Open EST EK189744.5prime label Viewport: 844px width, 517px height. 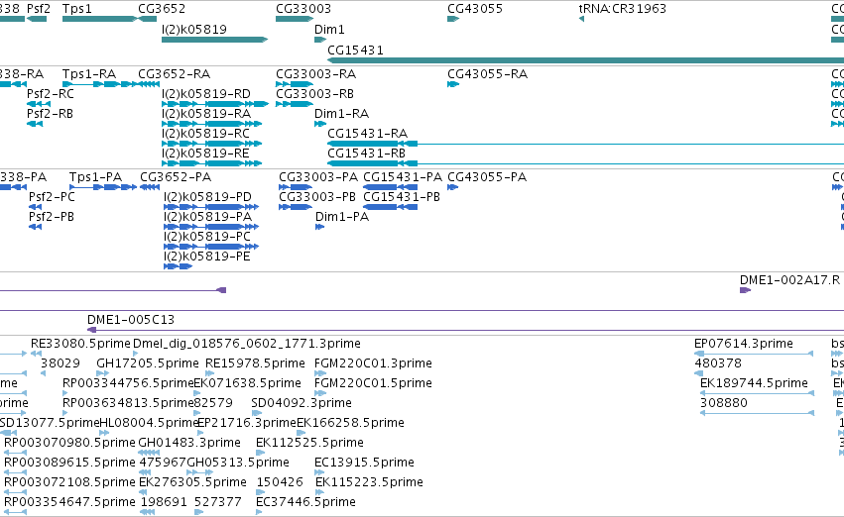click(754, 383)
